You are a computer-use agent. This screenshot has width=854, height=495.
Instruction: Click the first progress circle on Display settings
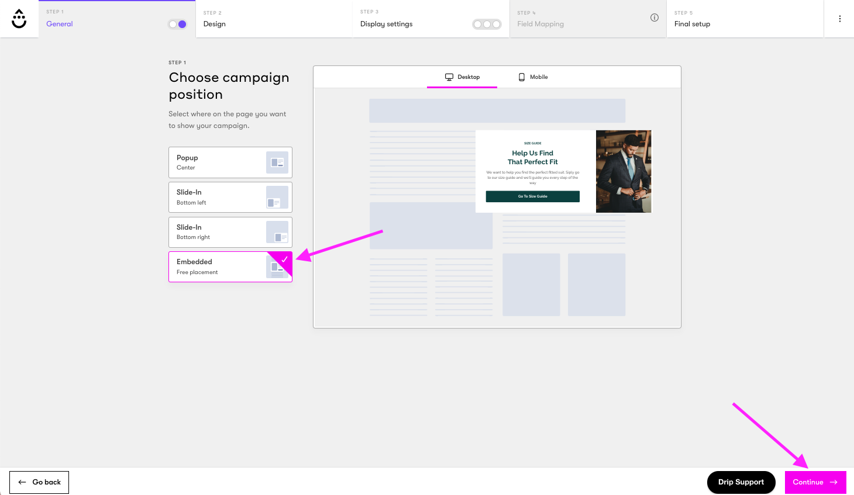477,24
